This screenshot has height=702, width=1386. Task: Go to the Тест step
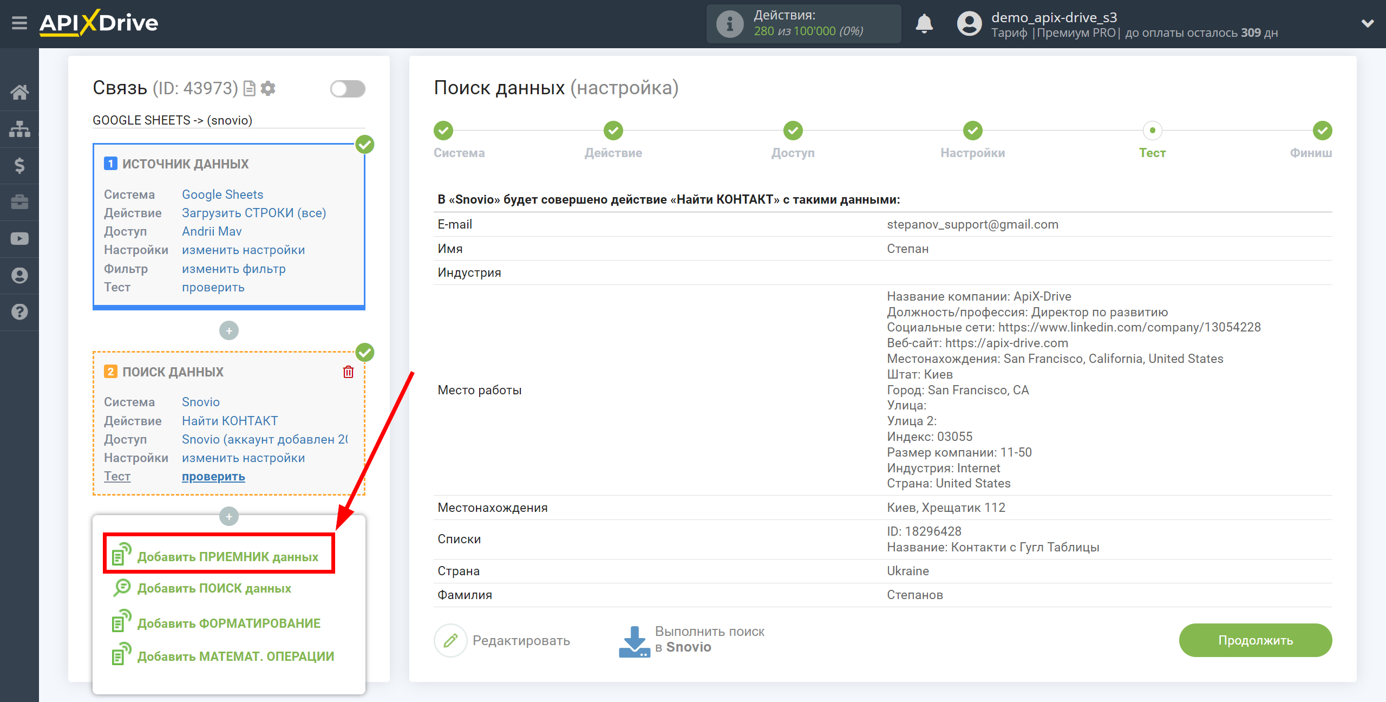click(x=1153, y=131)
